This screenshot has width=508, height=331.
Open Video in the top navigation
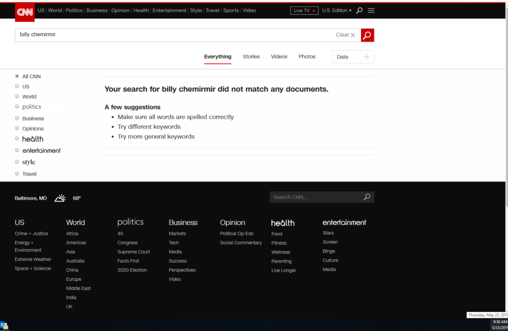tap(249, 10)
